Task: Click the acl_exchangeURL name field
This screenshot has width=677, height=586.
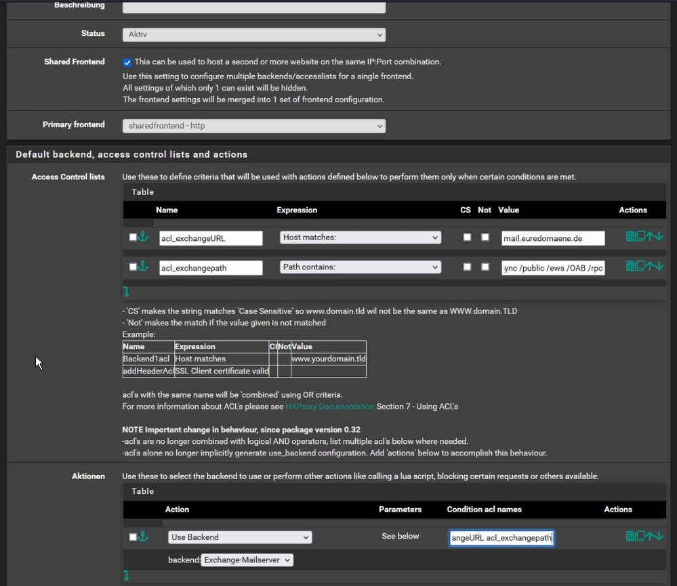Action: pyautogui.click(x=211, y=238)
